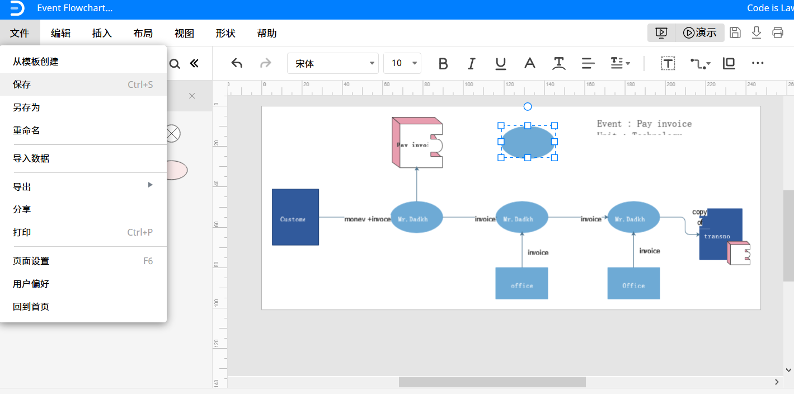Open the 形状 menu

[225, 33]
